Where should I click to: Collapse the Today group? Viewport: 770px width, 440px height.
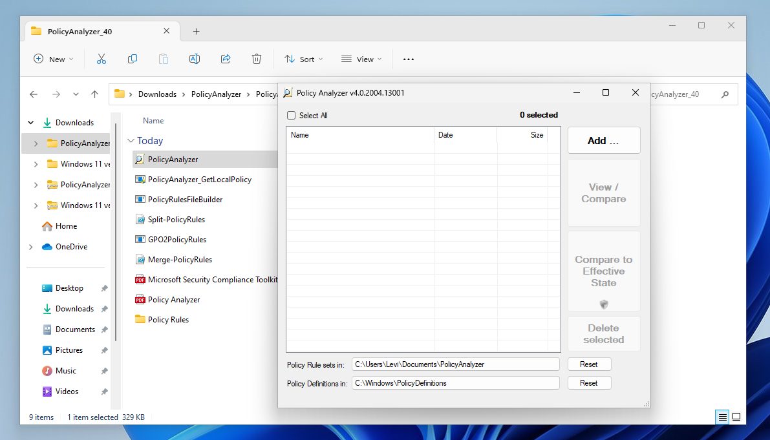click(131, 141)
